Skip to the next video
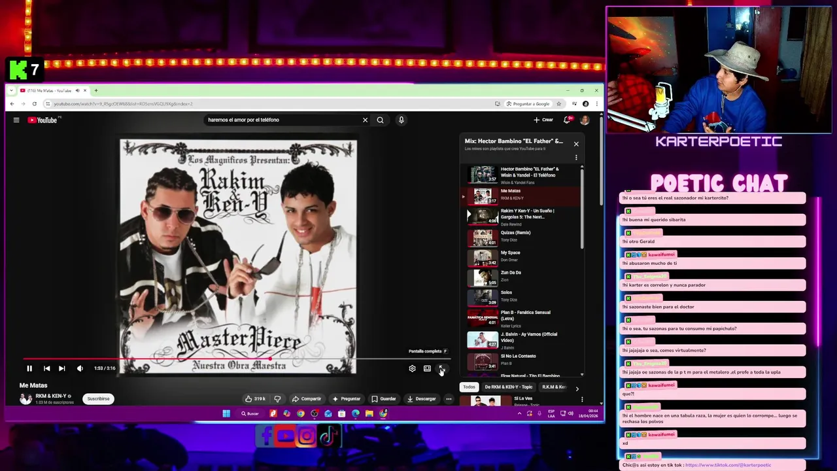The image size is (837, 471). [61, 368]
